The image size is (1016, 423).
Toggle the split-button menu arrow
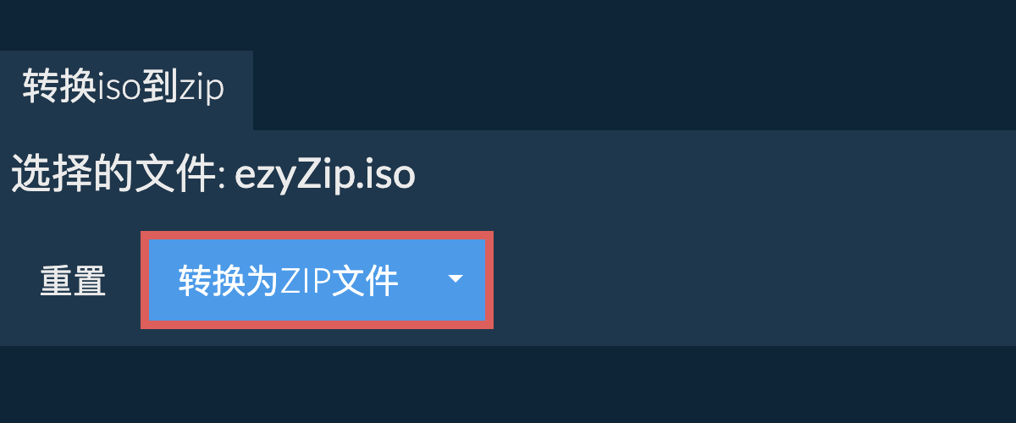coord(456,279)
